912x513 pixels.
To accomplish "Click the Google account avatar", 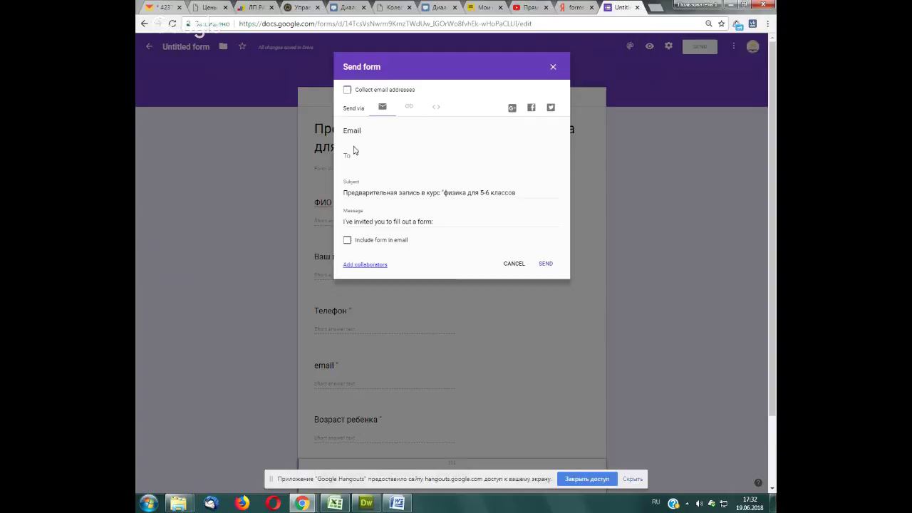I will point(752,46).
